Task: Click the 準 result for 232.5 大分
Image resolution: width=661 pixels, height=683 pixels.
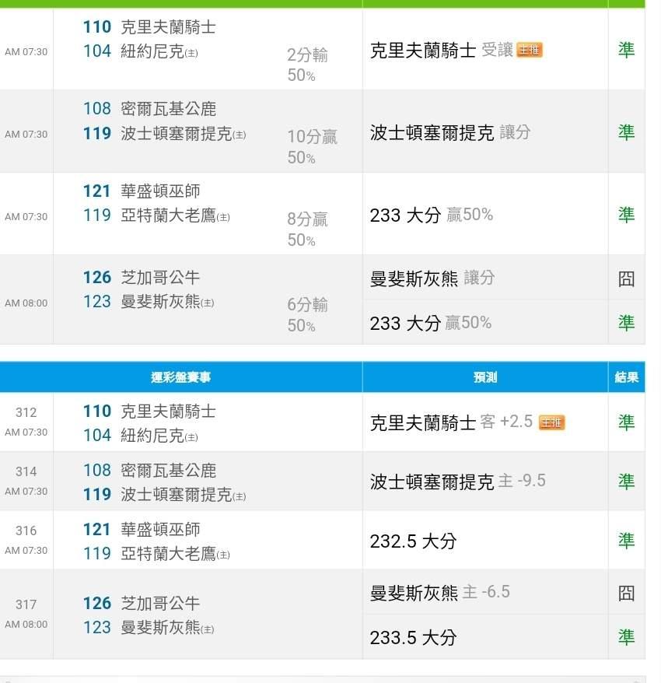Action: click(x=626, y=541)
